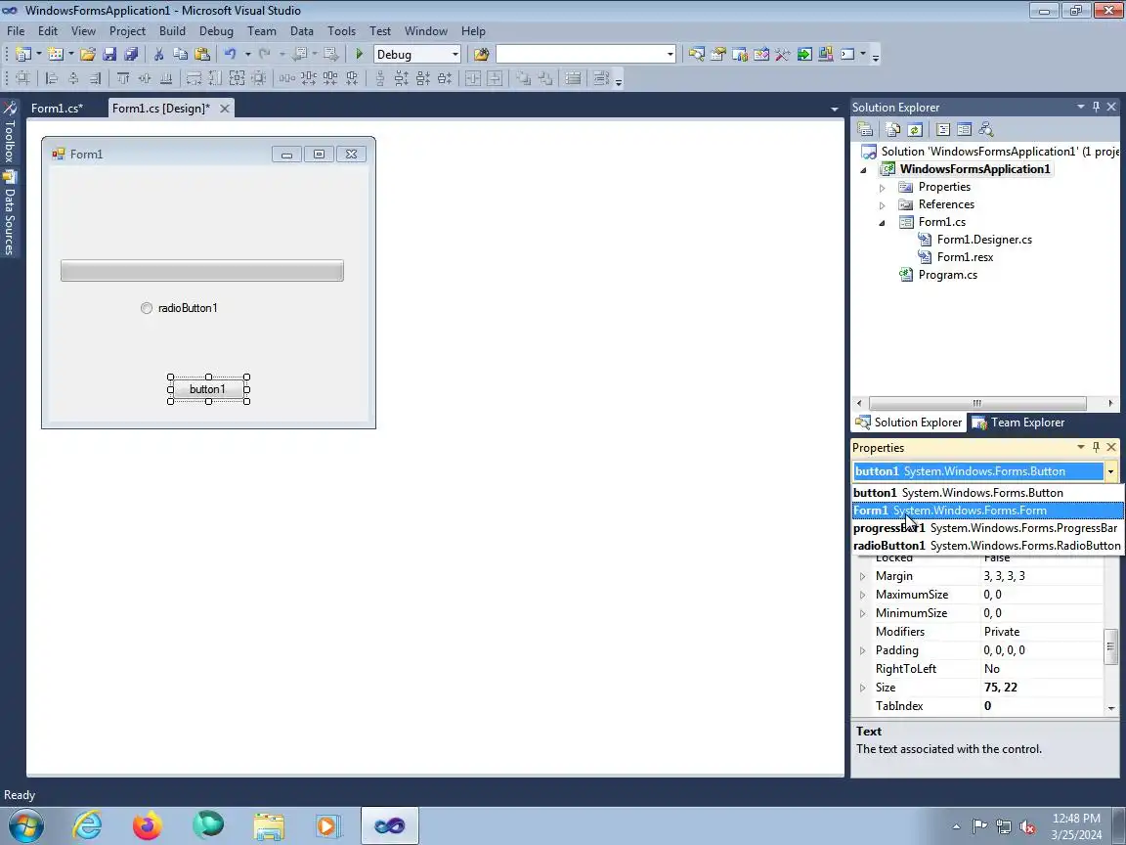Click View Code icon in Solution Explorer
The image size is (1126, 845).
943,129
